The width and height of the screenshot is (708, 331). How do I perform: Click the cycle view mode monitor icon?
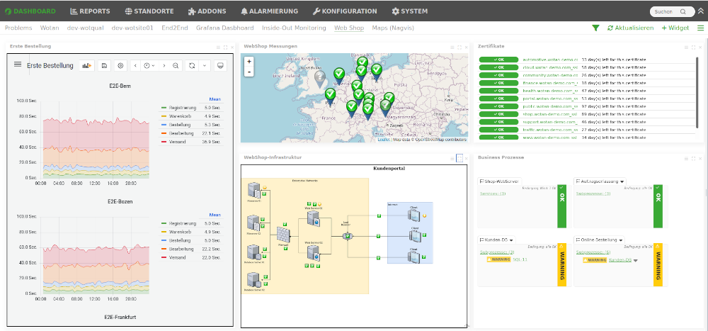[x=220, y=65]
